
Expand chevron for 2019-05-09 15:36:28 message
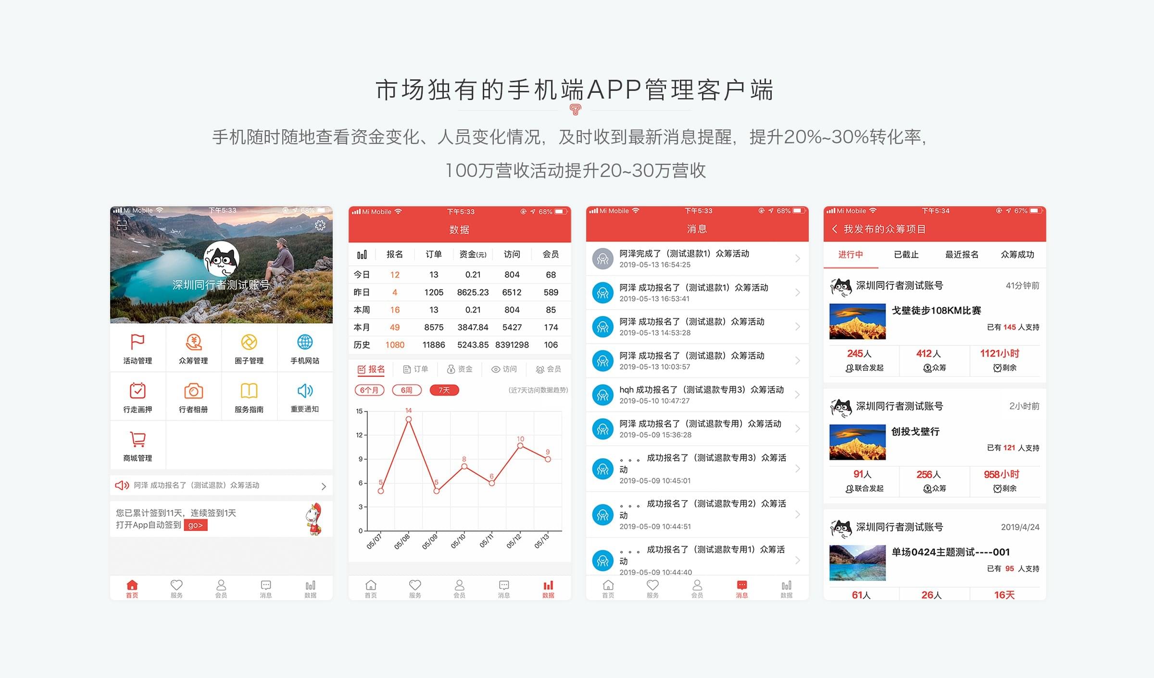coord(798,429)
